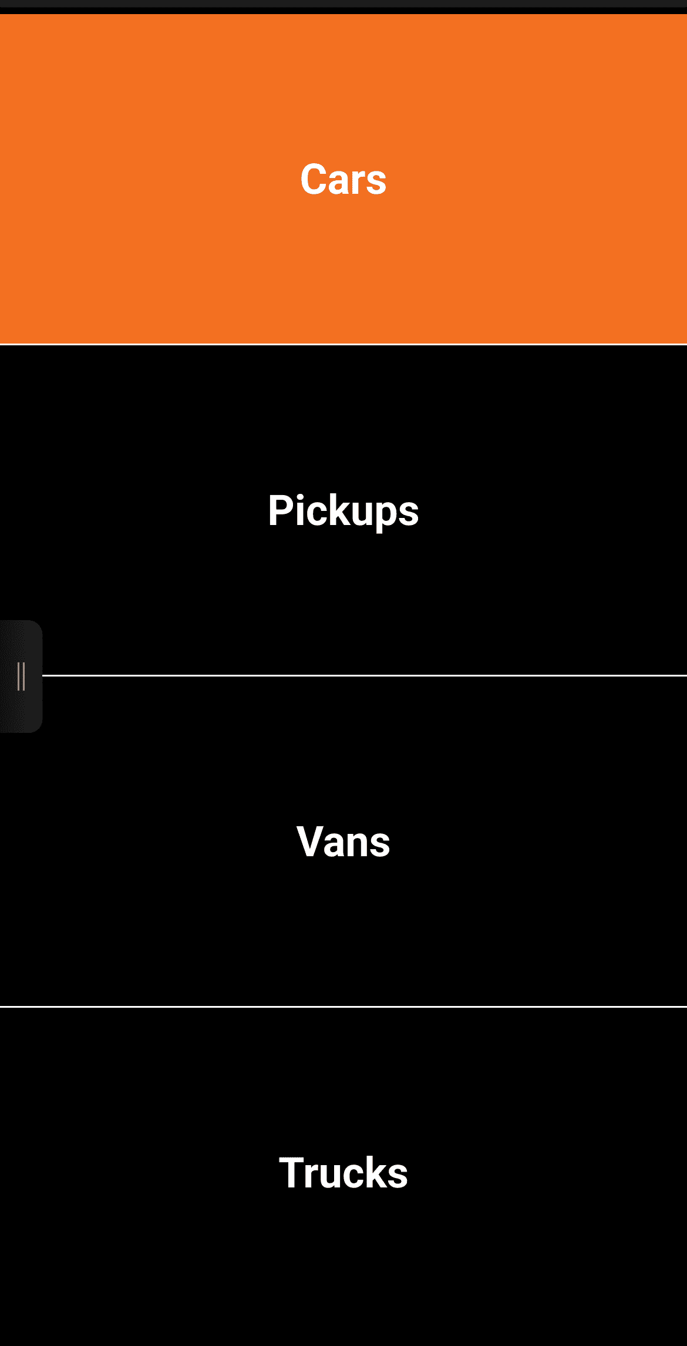Open the Pickups category
687x1346 pixels.
click(x=343, y=510)
